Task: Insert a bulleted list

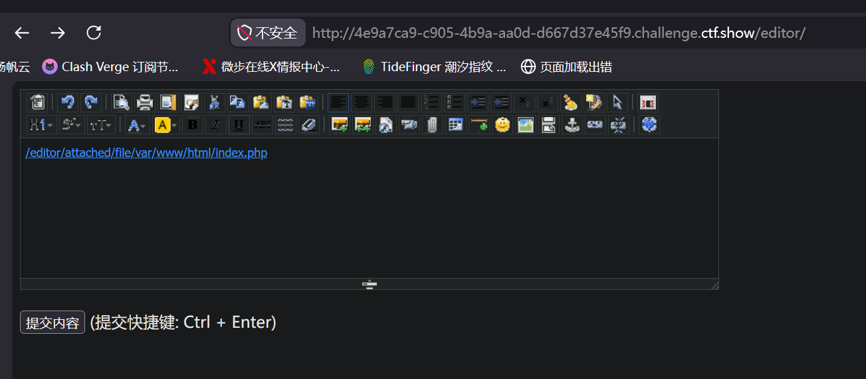Action: 455,102
